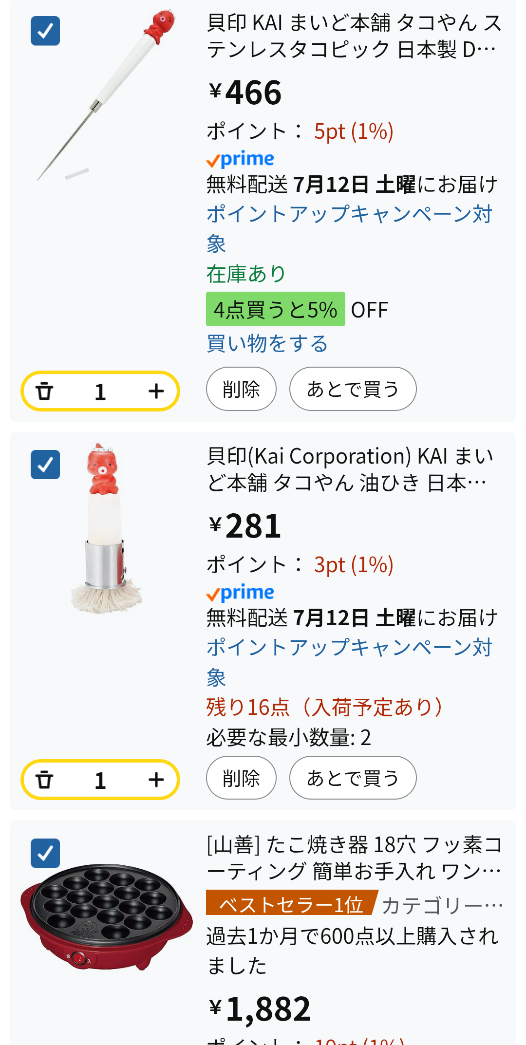Tap あとで買う for the Tako-pick
Image resolution: width=526 pixels, height=1045 pixels.
[353, 389]
